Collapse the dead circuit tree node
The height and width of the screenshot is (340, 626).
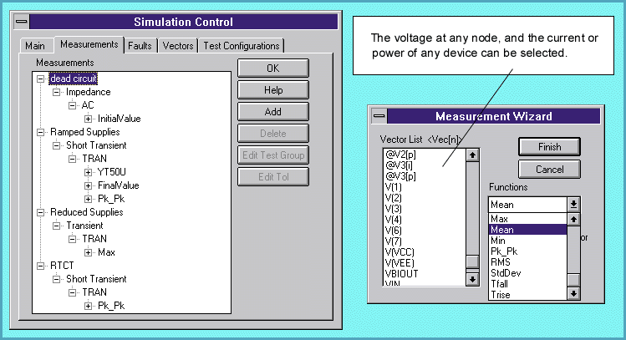pyautogui.click(x=42, y=79)
